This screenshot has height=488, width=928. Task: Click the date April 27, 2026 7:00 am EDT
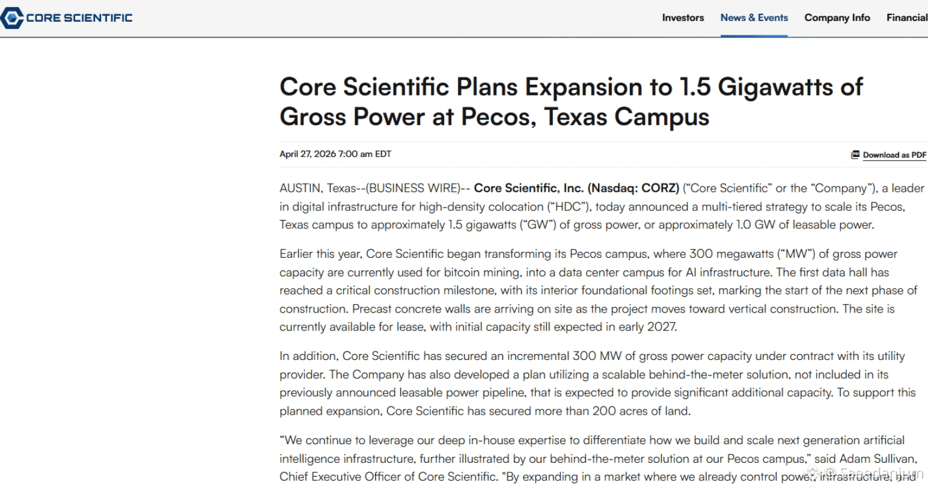[x=335, y=154]
